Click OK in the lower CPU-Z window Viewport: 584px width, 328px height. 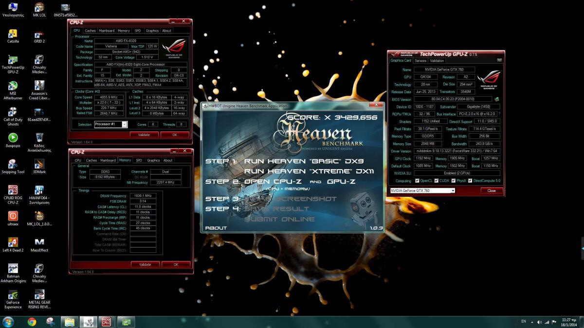click(176, 264)
